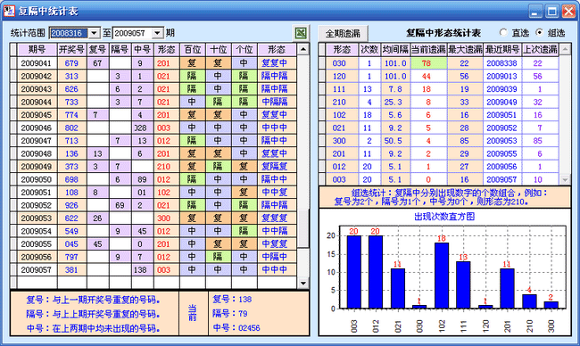Click the green Excel export icon

click(x=301, y=33)
